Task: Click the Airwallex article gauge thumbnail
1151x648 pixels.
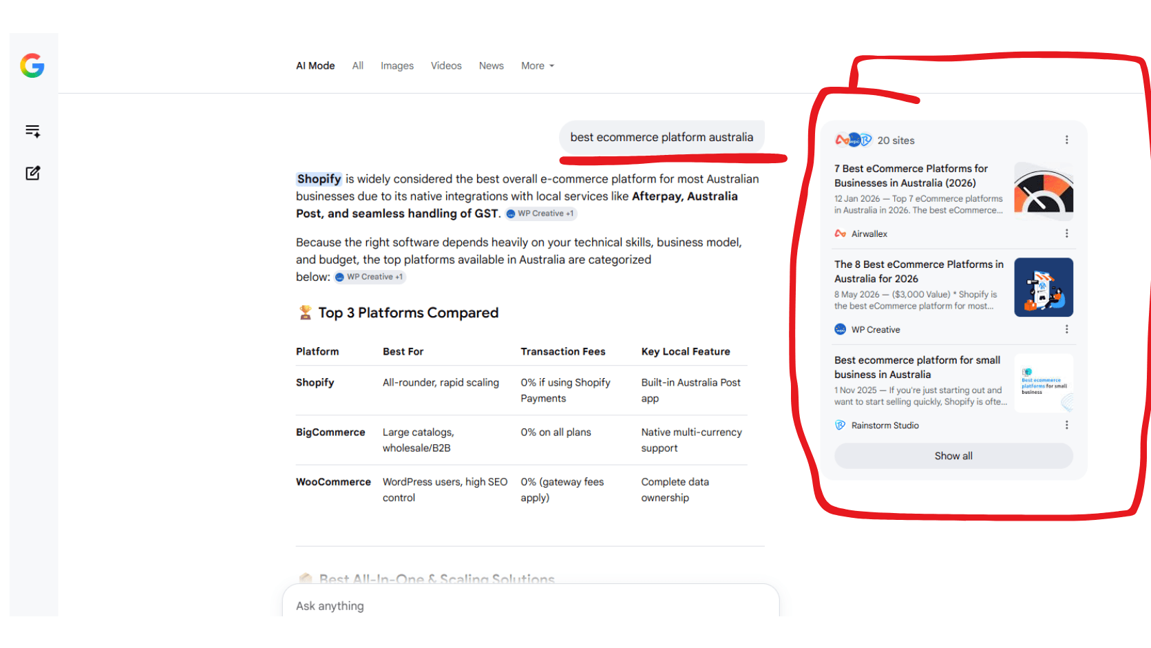Action: coord(1044,191)
